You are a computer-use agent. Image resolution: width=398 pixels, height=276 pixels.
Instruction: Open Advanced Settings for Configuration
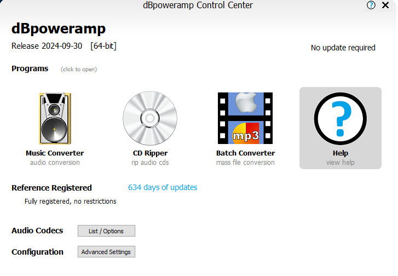coord(106,252)
